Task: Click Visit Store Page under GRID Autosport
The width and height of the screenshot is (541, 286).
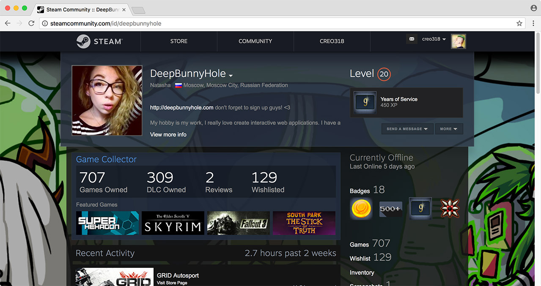Action: 172,283
